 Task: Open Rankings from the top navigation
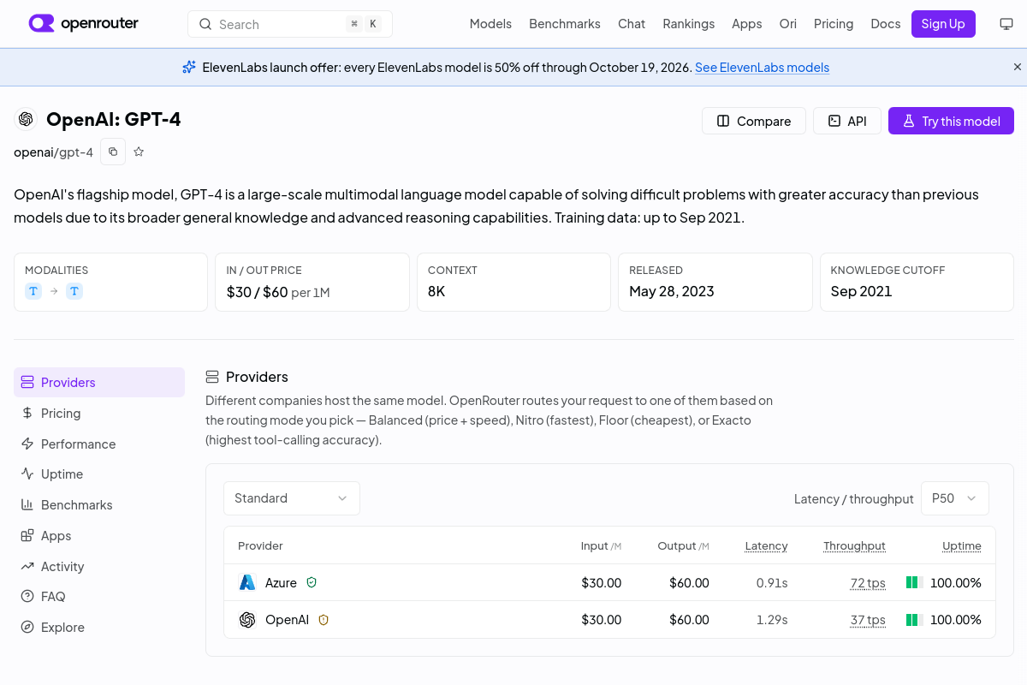coord(688,24)
